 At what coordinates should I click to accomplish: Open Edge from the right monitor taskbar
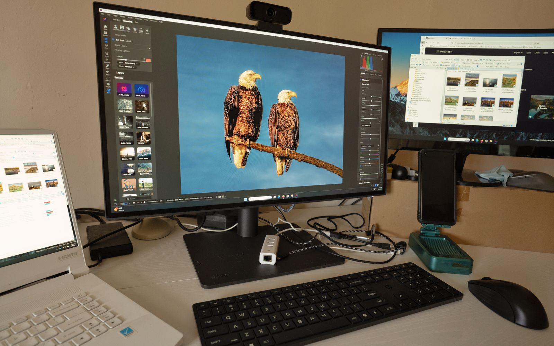point(477,141)
